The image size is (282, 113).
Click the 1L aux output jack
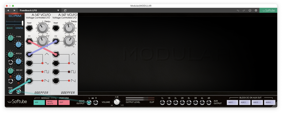tap(162, 103)
